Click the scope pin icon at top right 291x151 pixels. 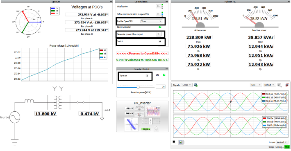[x=287, y=85]
